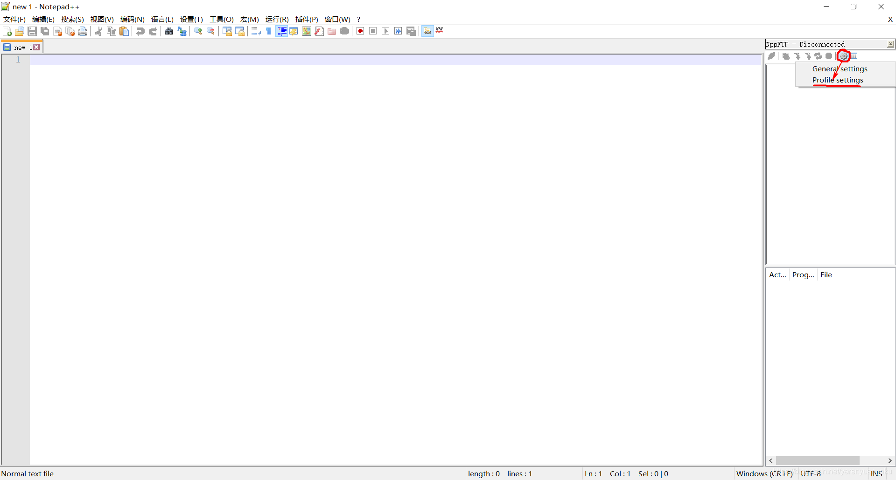This screenshot has height=480, width=896.
Task: Toggle synchronize horizontal scrolling icon
Action: [x=240, y=31]
